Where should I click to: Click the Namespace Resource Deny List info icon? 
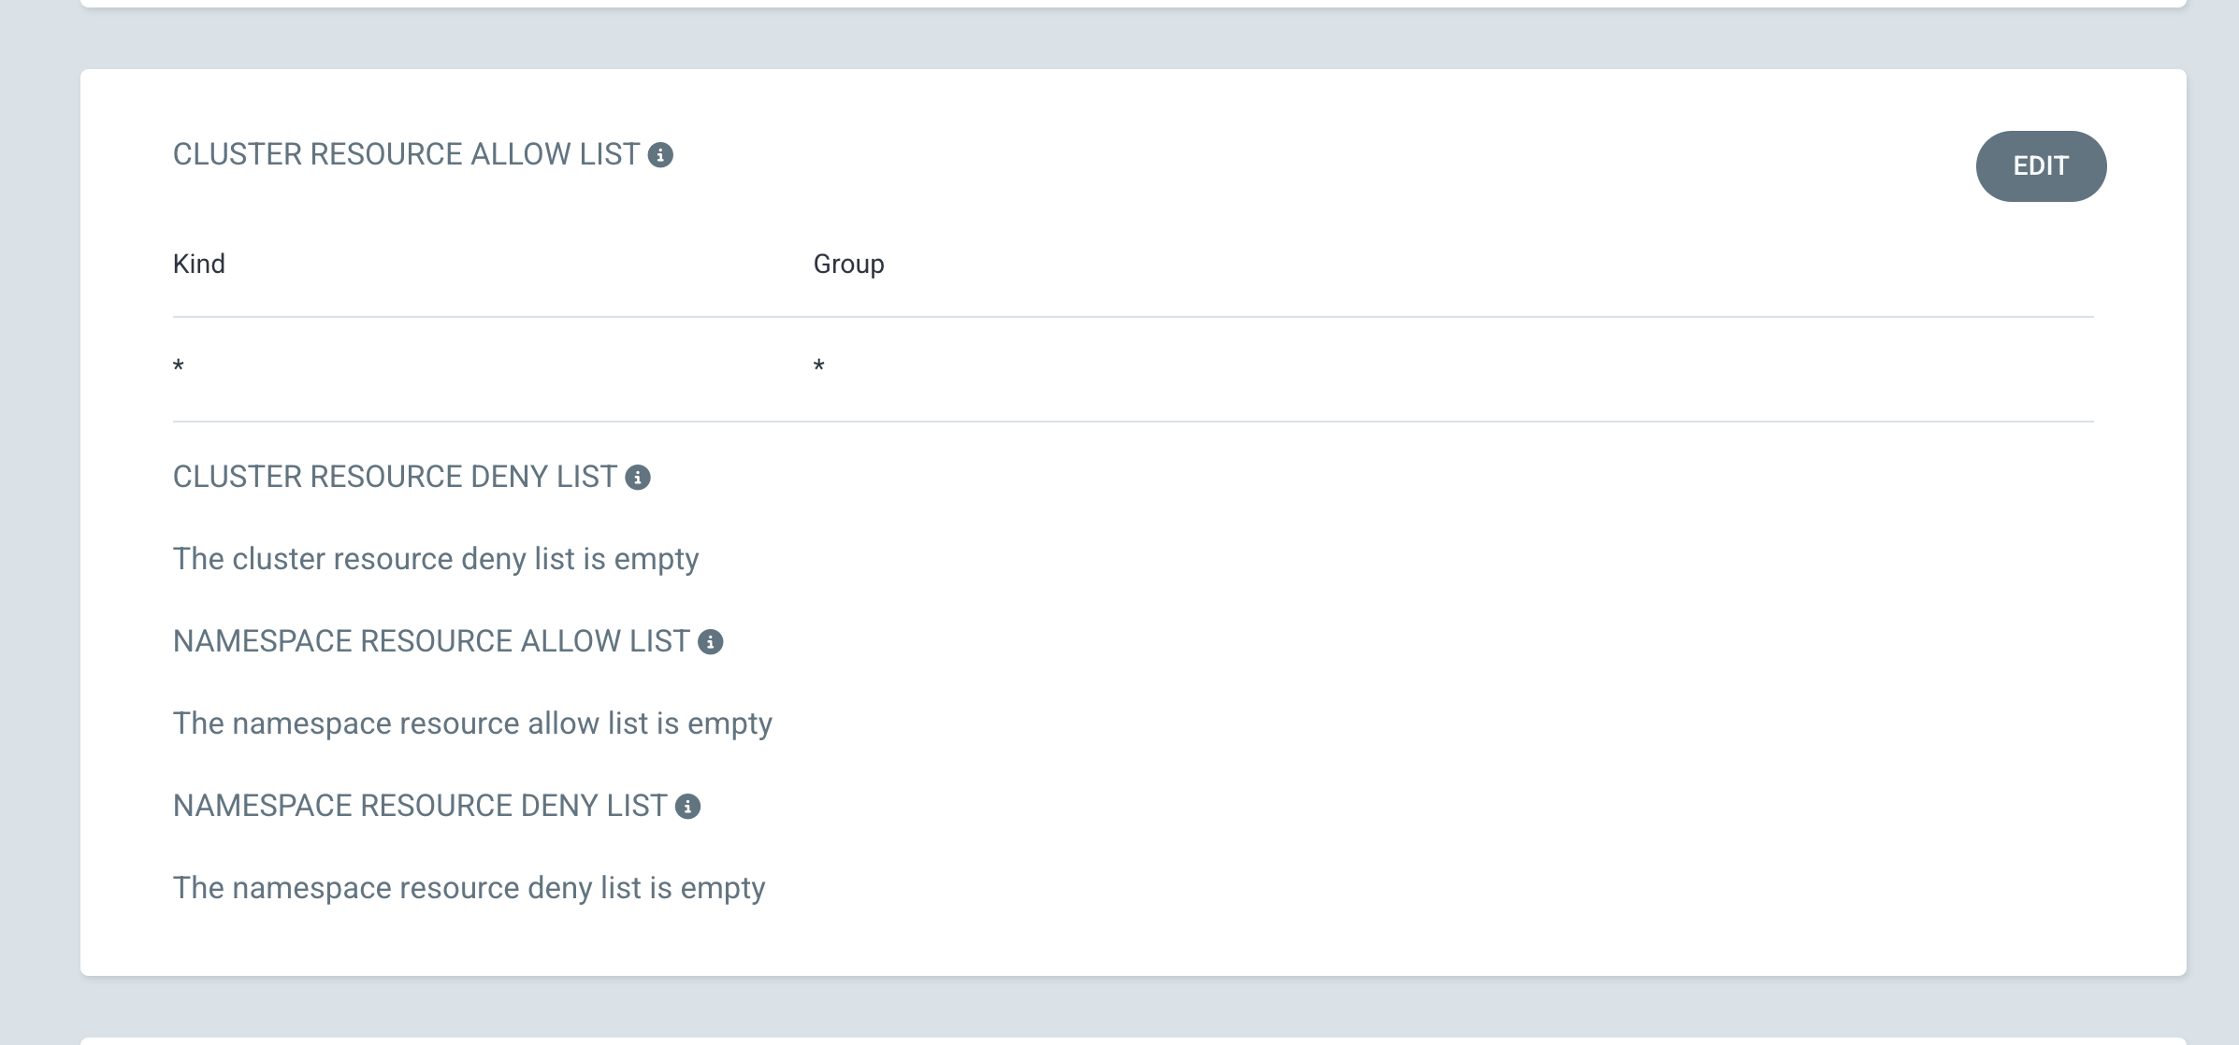(689, 806)
